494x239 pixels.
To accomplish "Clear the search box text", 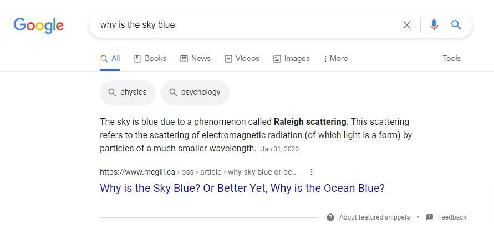I will tap(407, 25).
